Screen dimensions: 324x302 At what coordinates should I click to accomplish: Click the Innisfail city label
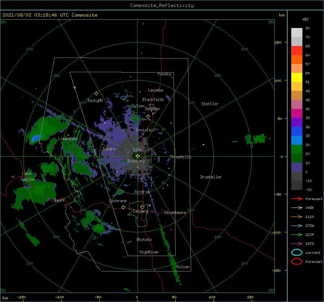(145, 130)
